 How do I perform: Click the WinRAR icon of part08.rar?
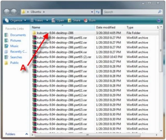click(x=34, y=76)
